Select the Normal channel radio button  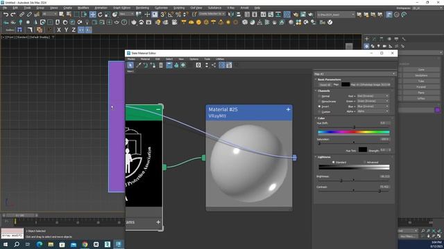coord(319,96)
